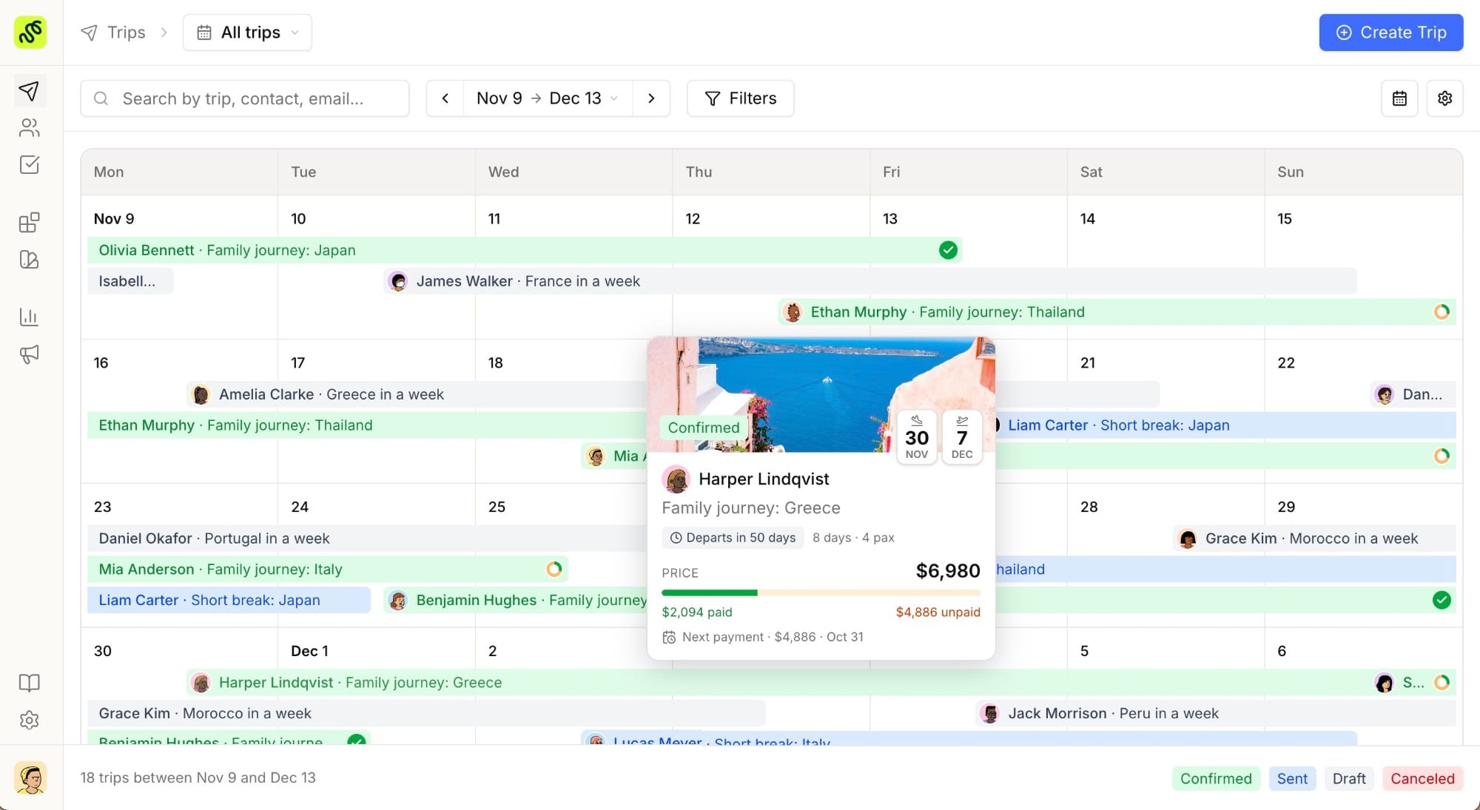Open Harper Lindqvist Greece bar in calendar

pos(777,682)
